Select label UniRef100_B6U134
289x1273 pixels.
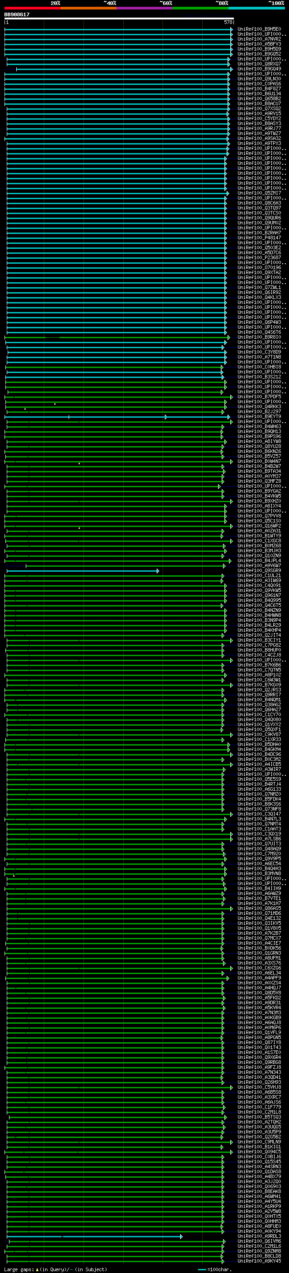click(x=259, y=93)
